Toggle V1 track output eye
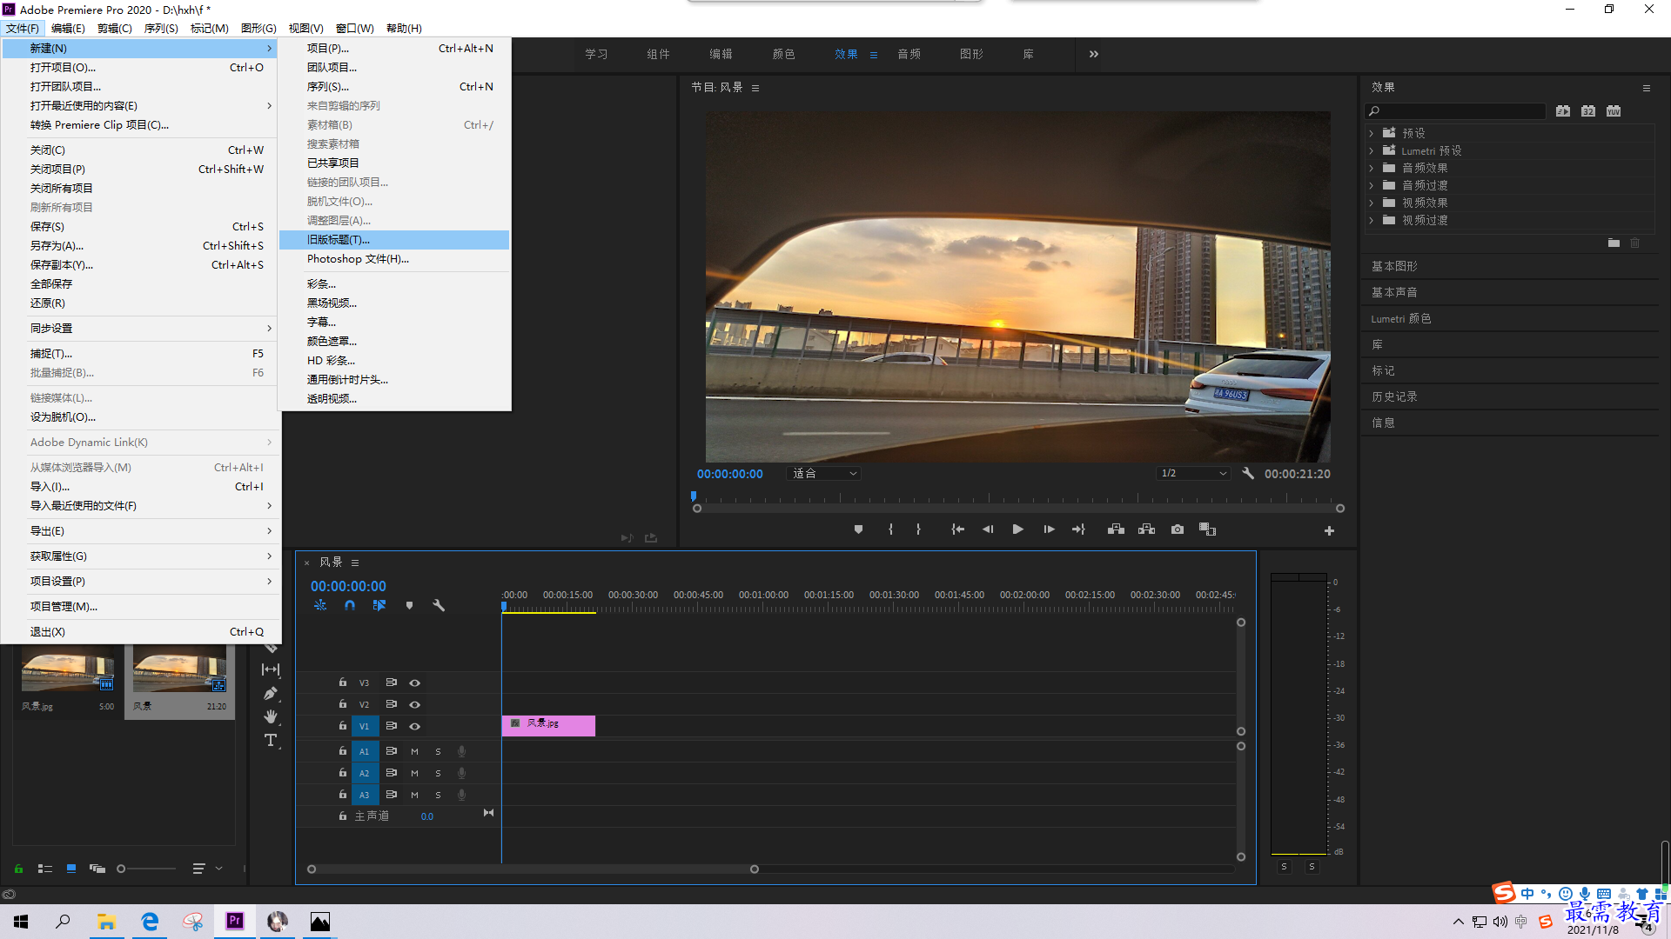This screenshot has width=1671, height=939. (415, 726)
